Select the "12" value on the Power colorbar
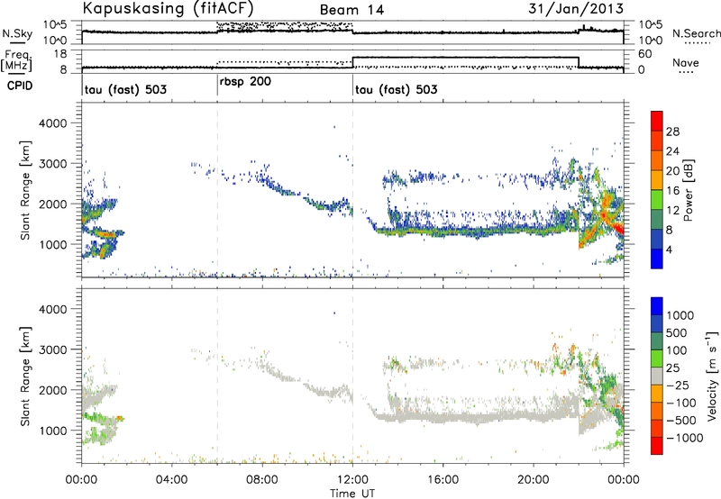Image resolution: width=721 pixels, height=499 pixels. (672, 211)
